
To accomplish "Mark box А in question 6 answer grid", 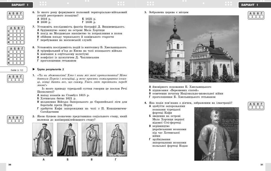I will [x=10, y=17].
